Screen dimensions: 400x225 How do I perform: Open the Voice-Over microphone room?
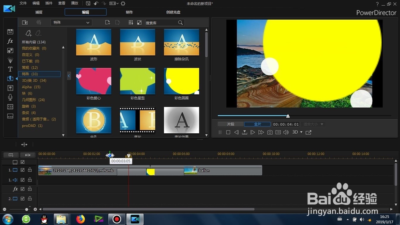[10, 97]
